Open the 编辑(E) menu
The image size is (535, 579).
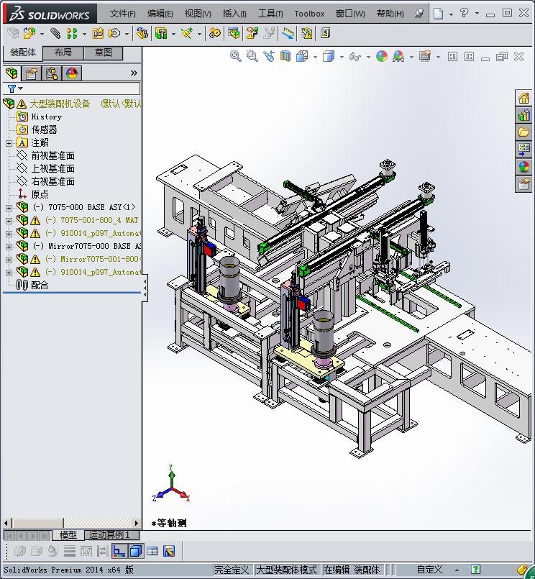click(x=160, y=14)
